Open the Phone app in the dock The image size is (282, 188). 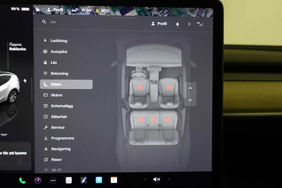tap(22, 181)
